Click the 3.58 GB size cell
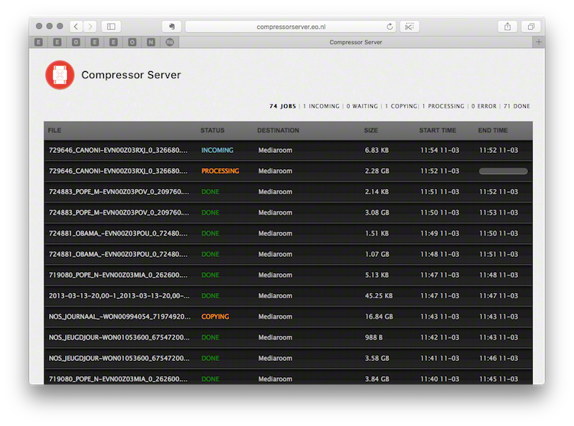 (377, 359)
